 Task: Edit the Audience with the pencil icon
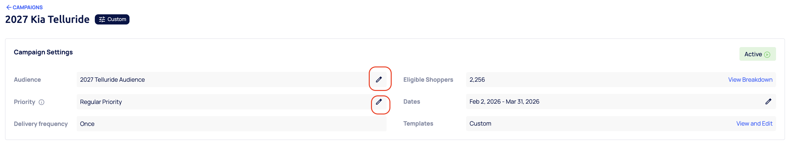click(x=379, y=79)
